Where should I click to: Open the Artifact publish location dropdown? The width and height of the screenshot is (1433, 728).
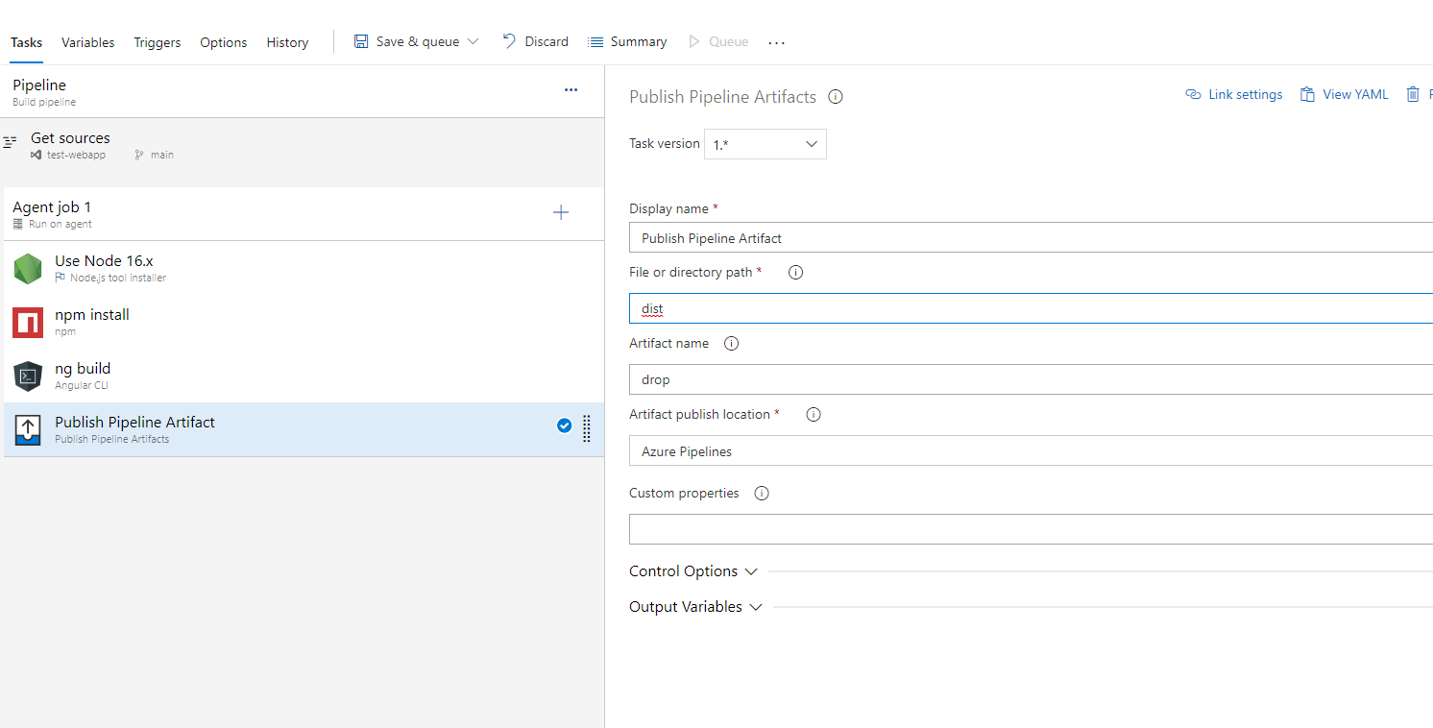pyautogui.click(x=1031, y=450)
